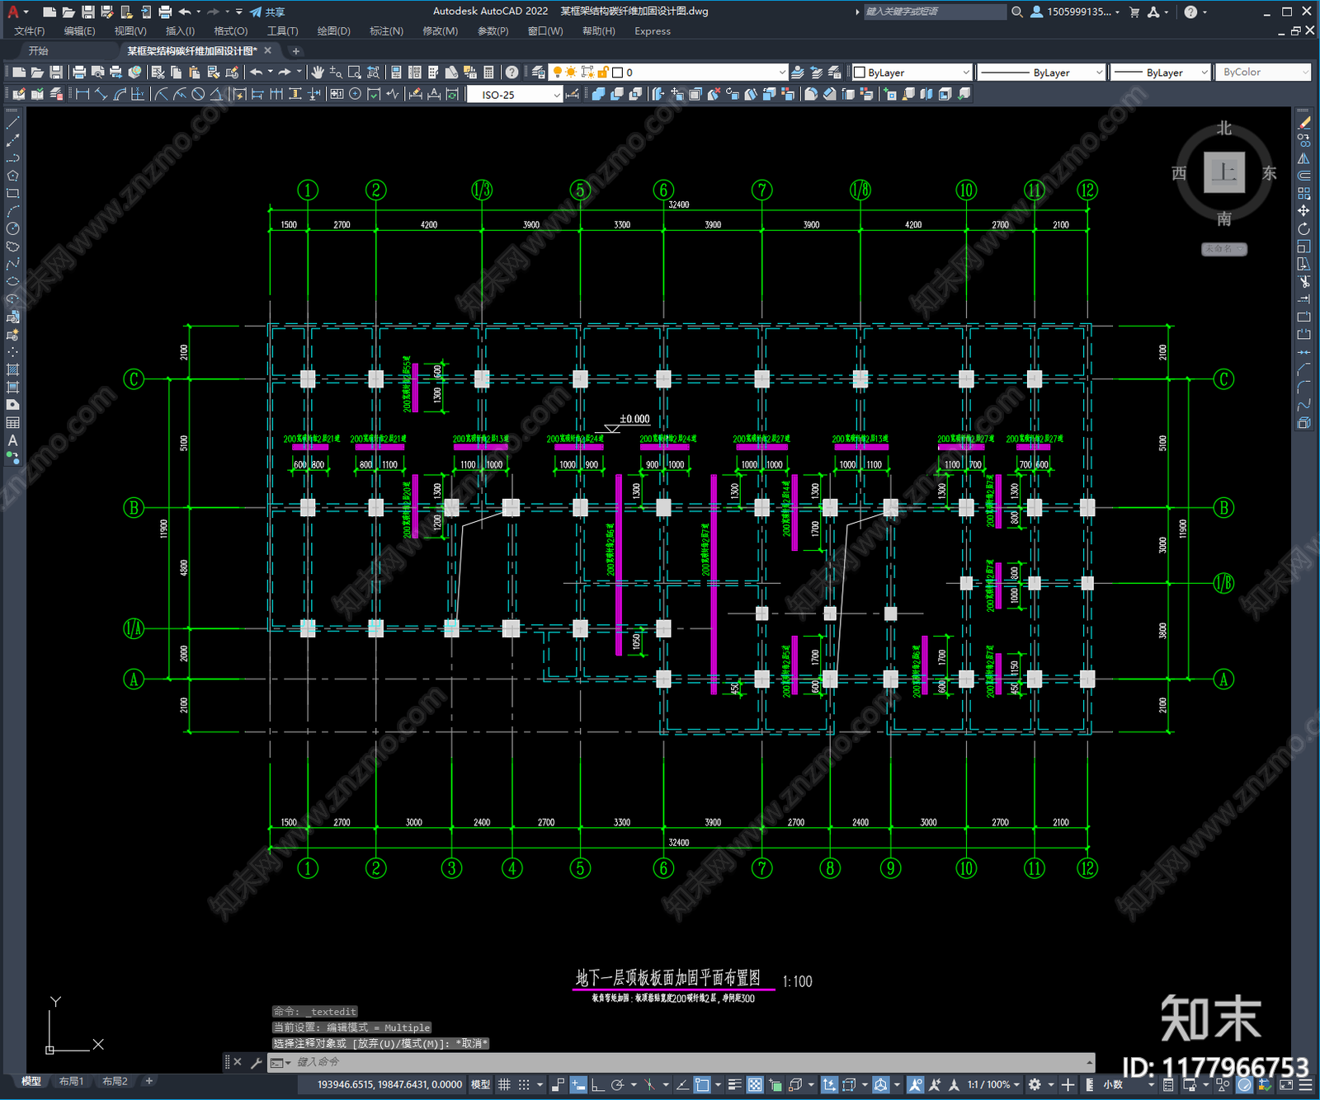Click Save icon in quick access toolbar
The width and height of the screenshot is (1320, 1100).
tap(88, 12)
